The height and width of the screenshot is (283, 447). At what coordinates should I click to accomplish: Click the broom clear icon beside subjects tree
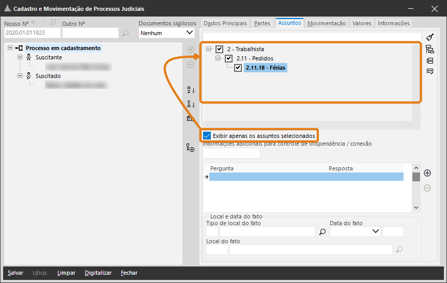point(430,37)
